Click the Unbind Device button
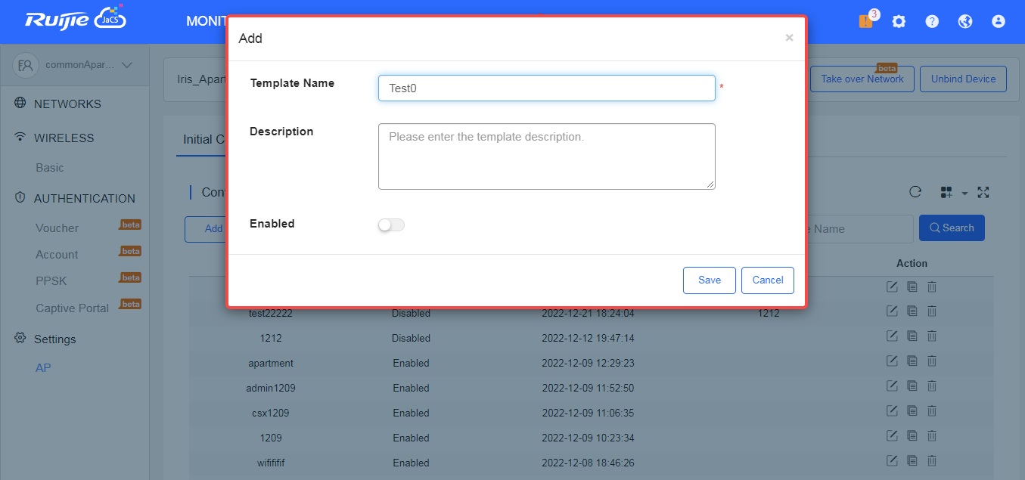Image resolution: width=1025 pixels, height=480 pixels. 963,79
